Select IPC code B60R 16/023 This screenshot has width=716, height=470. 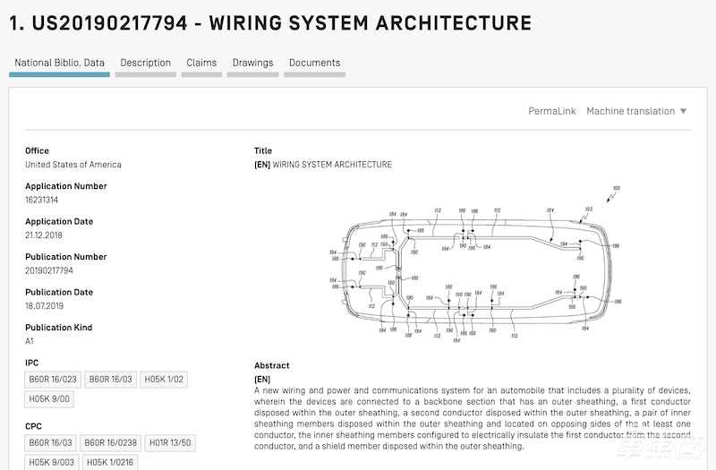coord(53,380)
